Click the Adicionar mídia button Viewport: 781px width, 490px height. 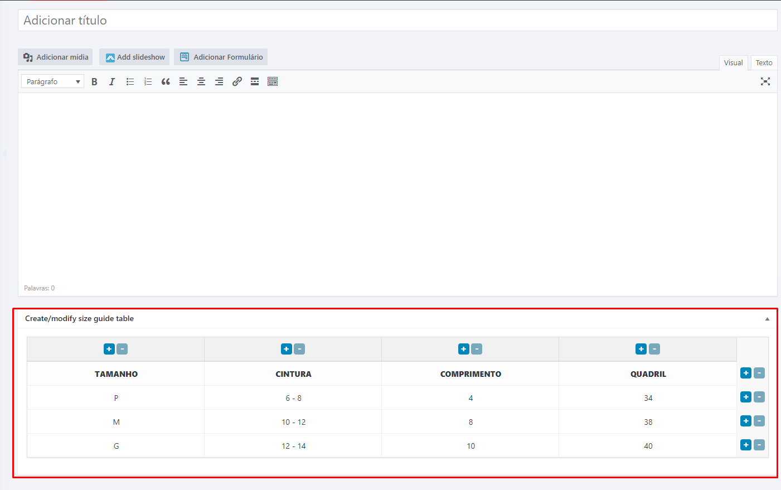[55, 57]
